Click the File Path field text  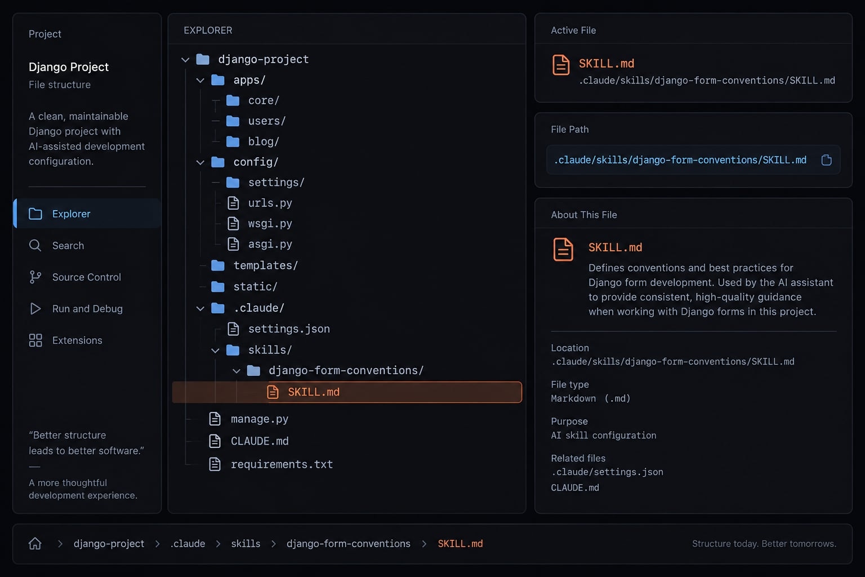[x=680, y=160]
